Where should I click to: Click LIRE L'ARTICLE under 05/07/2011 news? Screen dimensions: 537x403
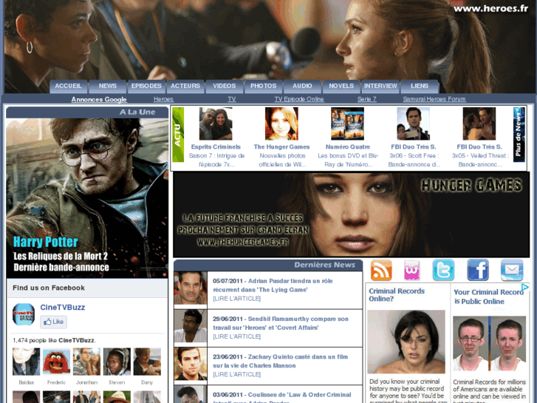[236, 299]
